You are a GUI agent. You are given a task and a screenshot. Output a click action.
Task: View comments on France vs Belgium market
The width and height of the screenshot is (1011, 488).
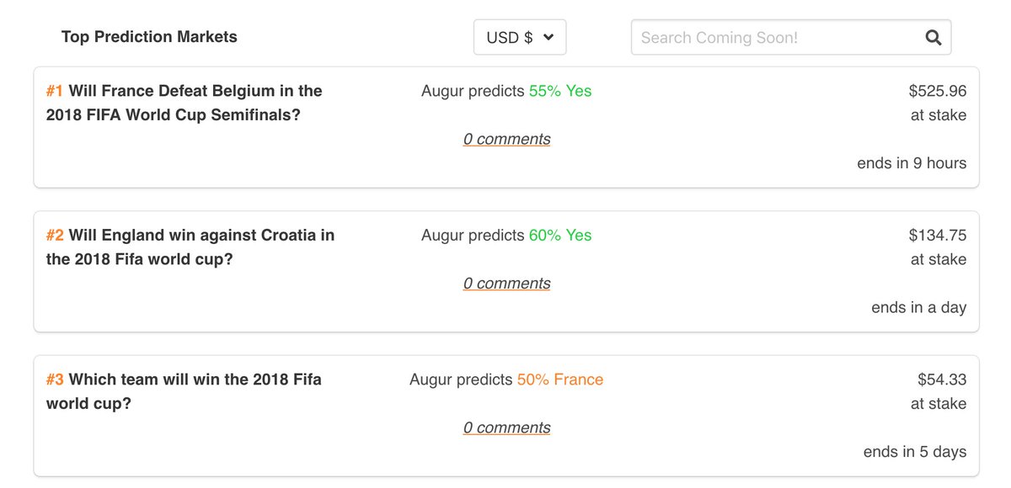506,140
